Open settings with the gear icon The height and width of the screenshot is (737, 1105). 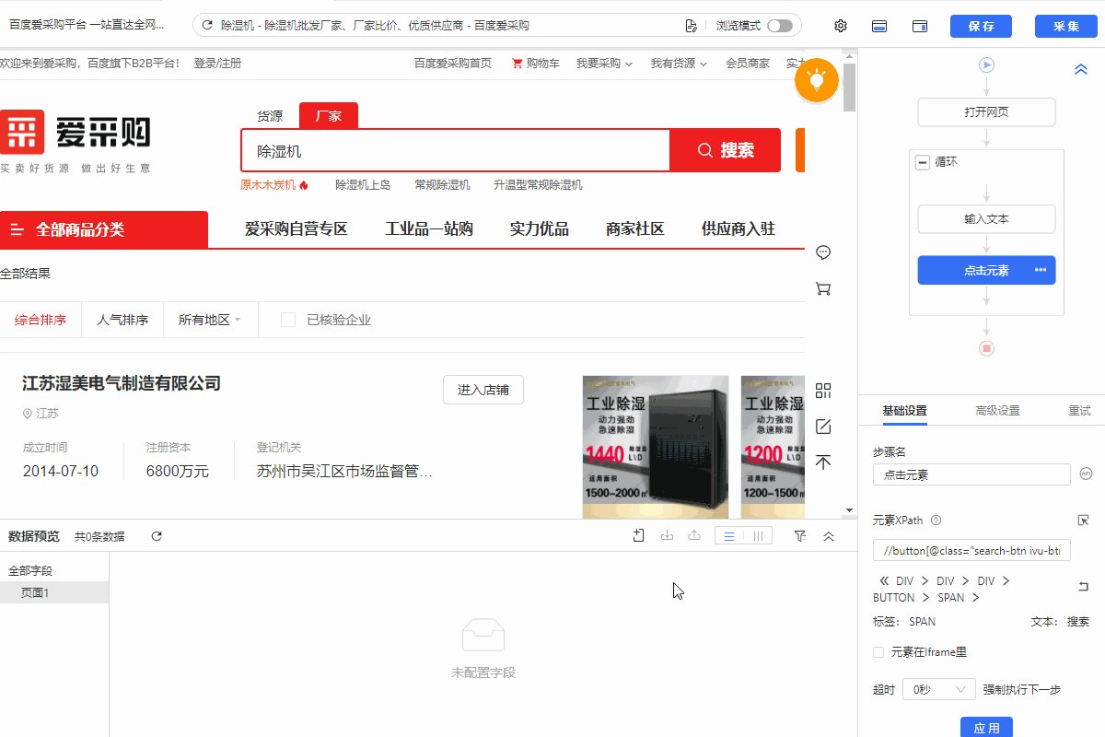pyautogui.click(x=841, y=26)
